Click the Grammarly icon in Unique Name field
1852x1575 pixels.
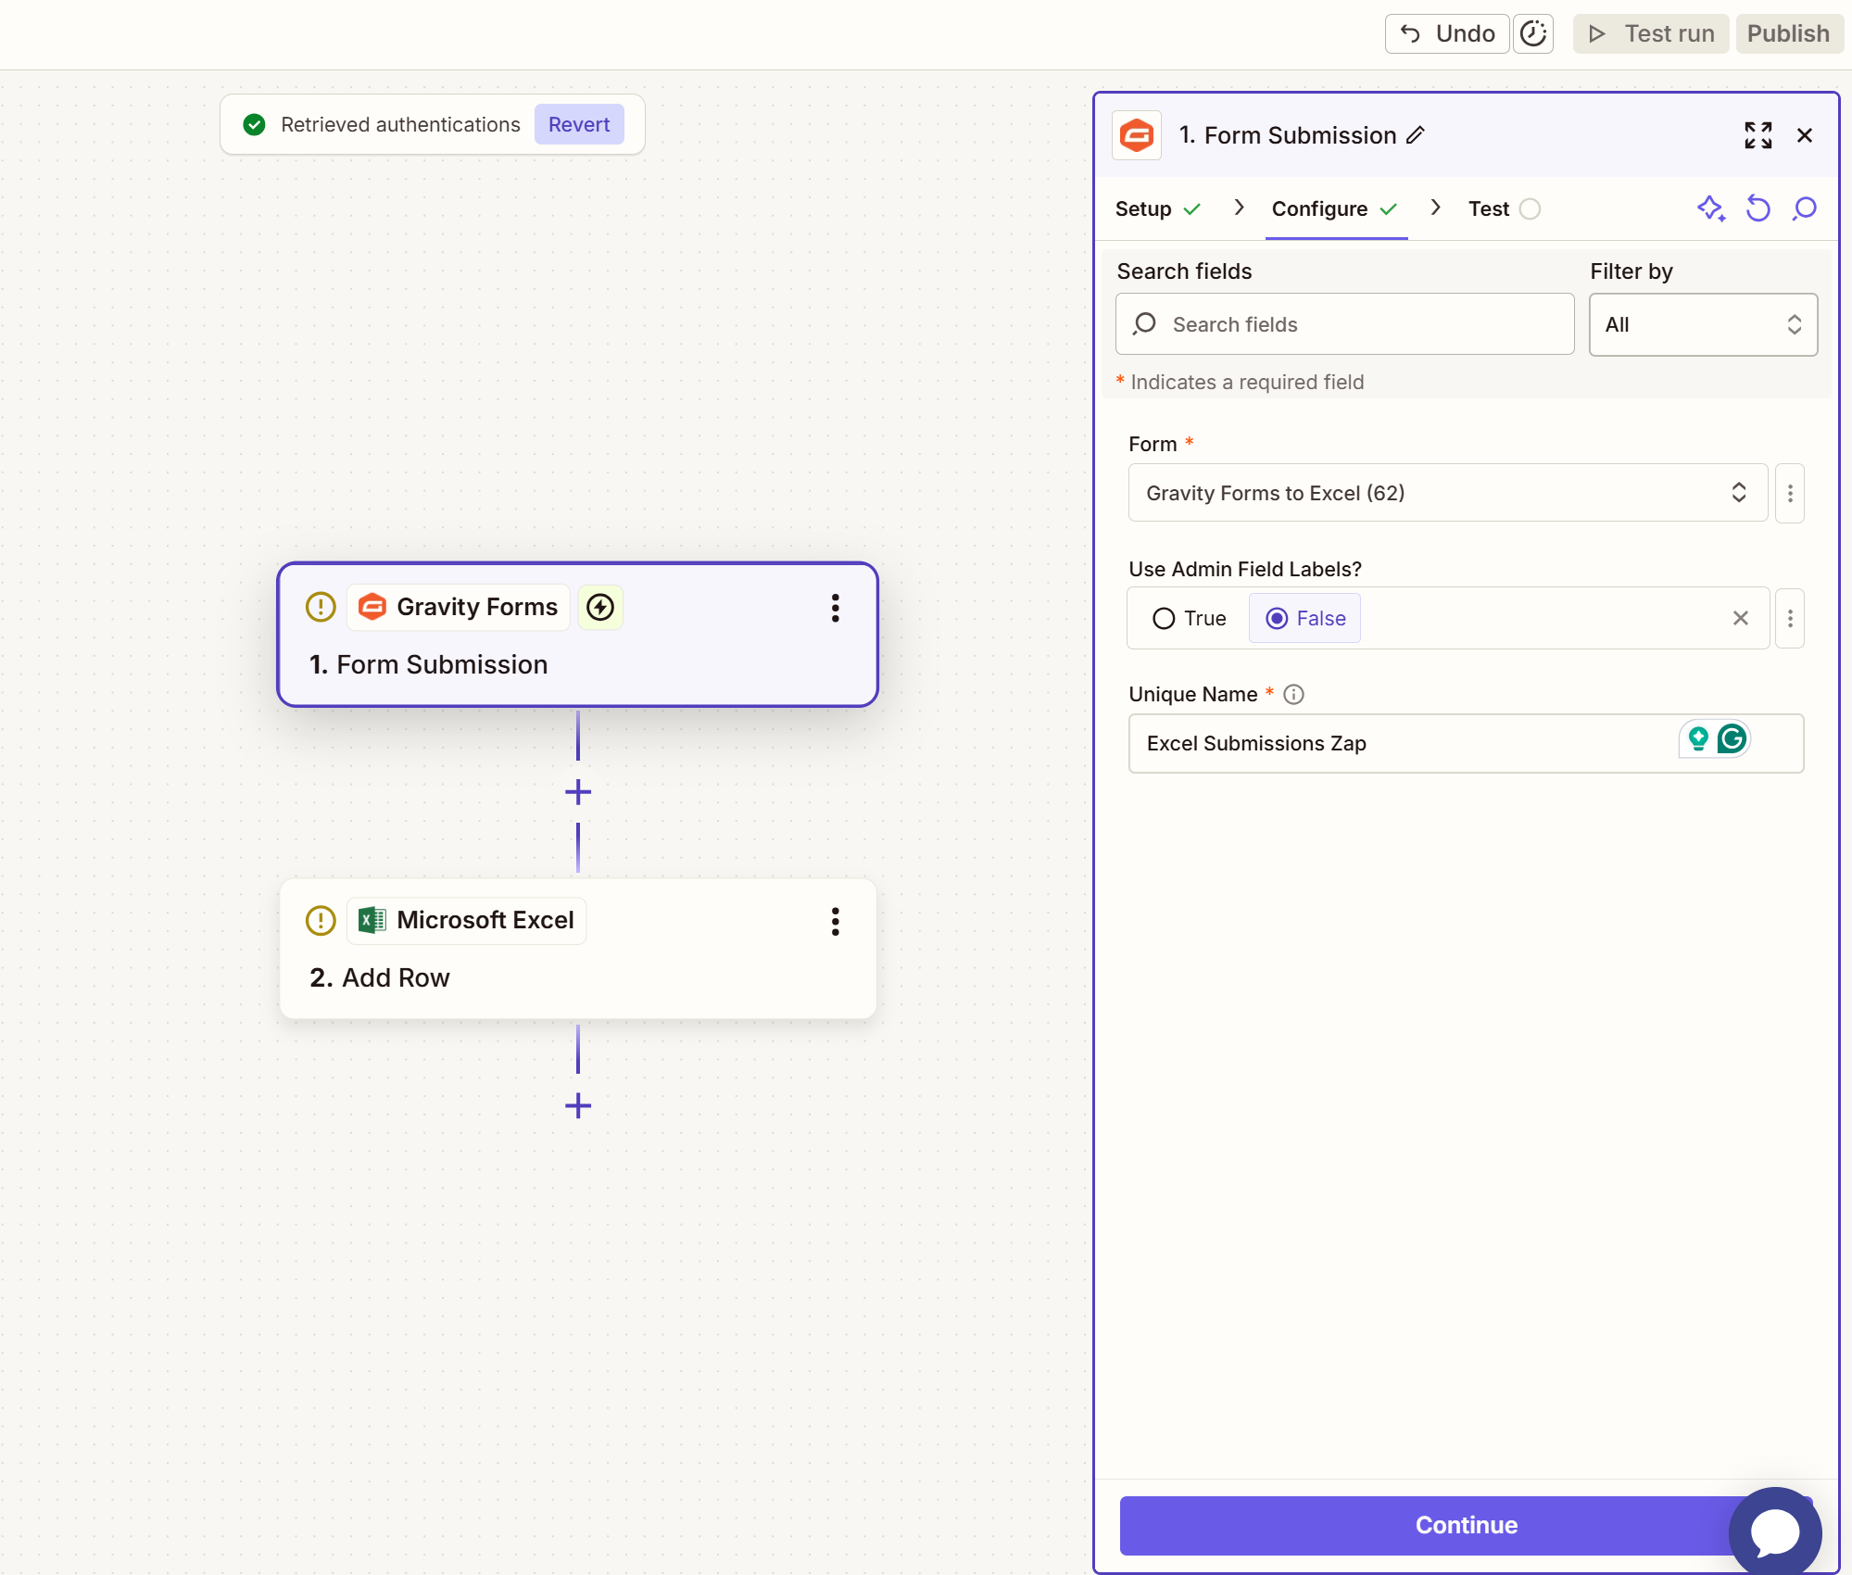(x=1732, y=738)
